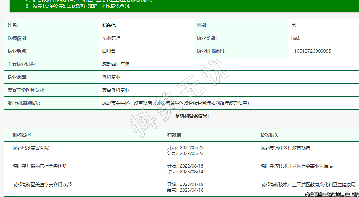The image size is (359, 197).
Task: Click the 有效期 column header
Action: [x=174, y=135]
